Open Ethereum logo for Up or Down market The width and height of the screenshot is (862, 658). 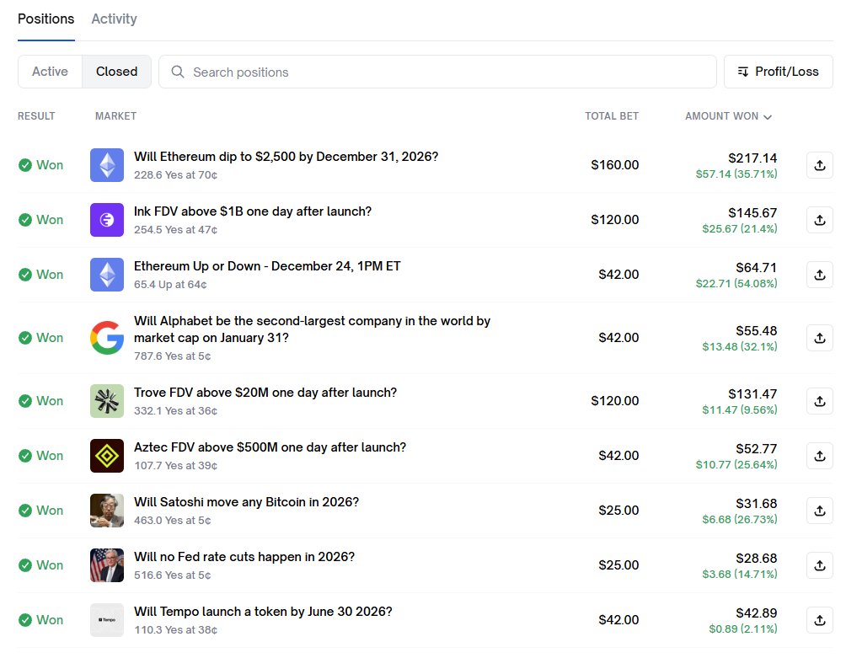point(107,275)
